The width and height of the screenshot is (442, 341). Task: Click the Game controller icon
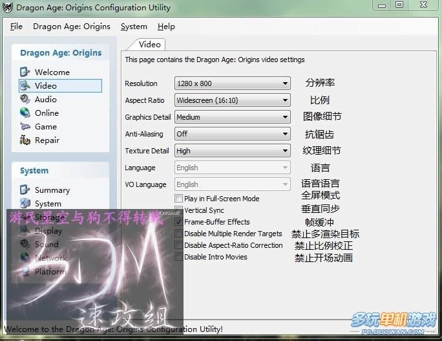pyautogui.click(x=25, y=126)
